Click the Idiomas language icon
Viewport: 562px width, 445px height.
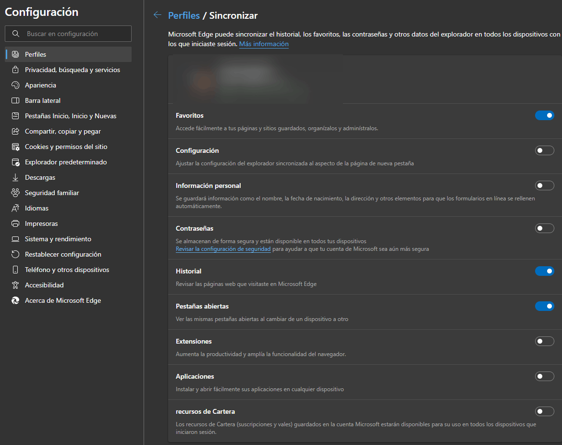15,208
